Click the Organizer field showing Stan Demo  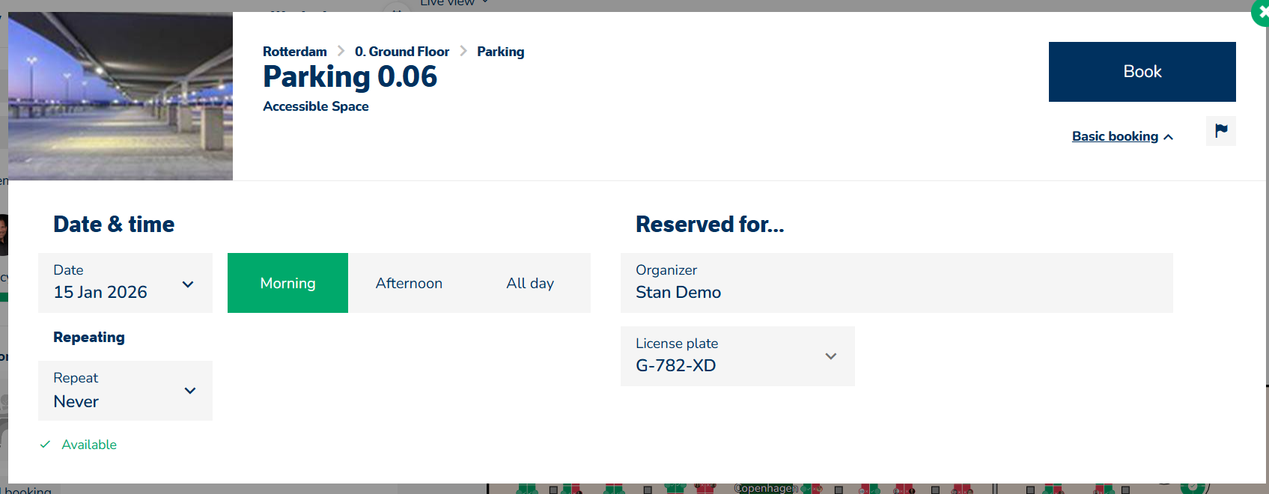tap(896, 283)
